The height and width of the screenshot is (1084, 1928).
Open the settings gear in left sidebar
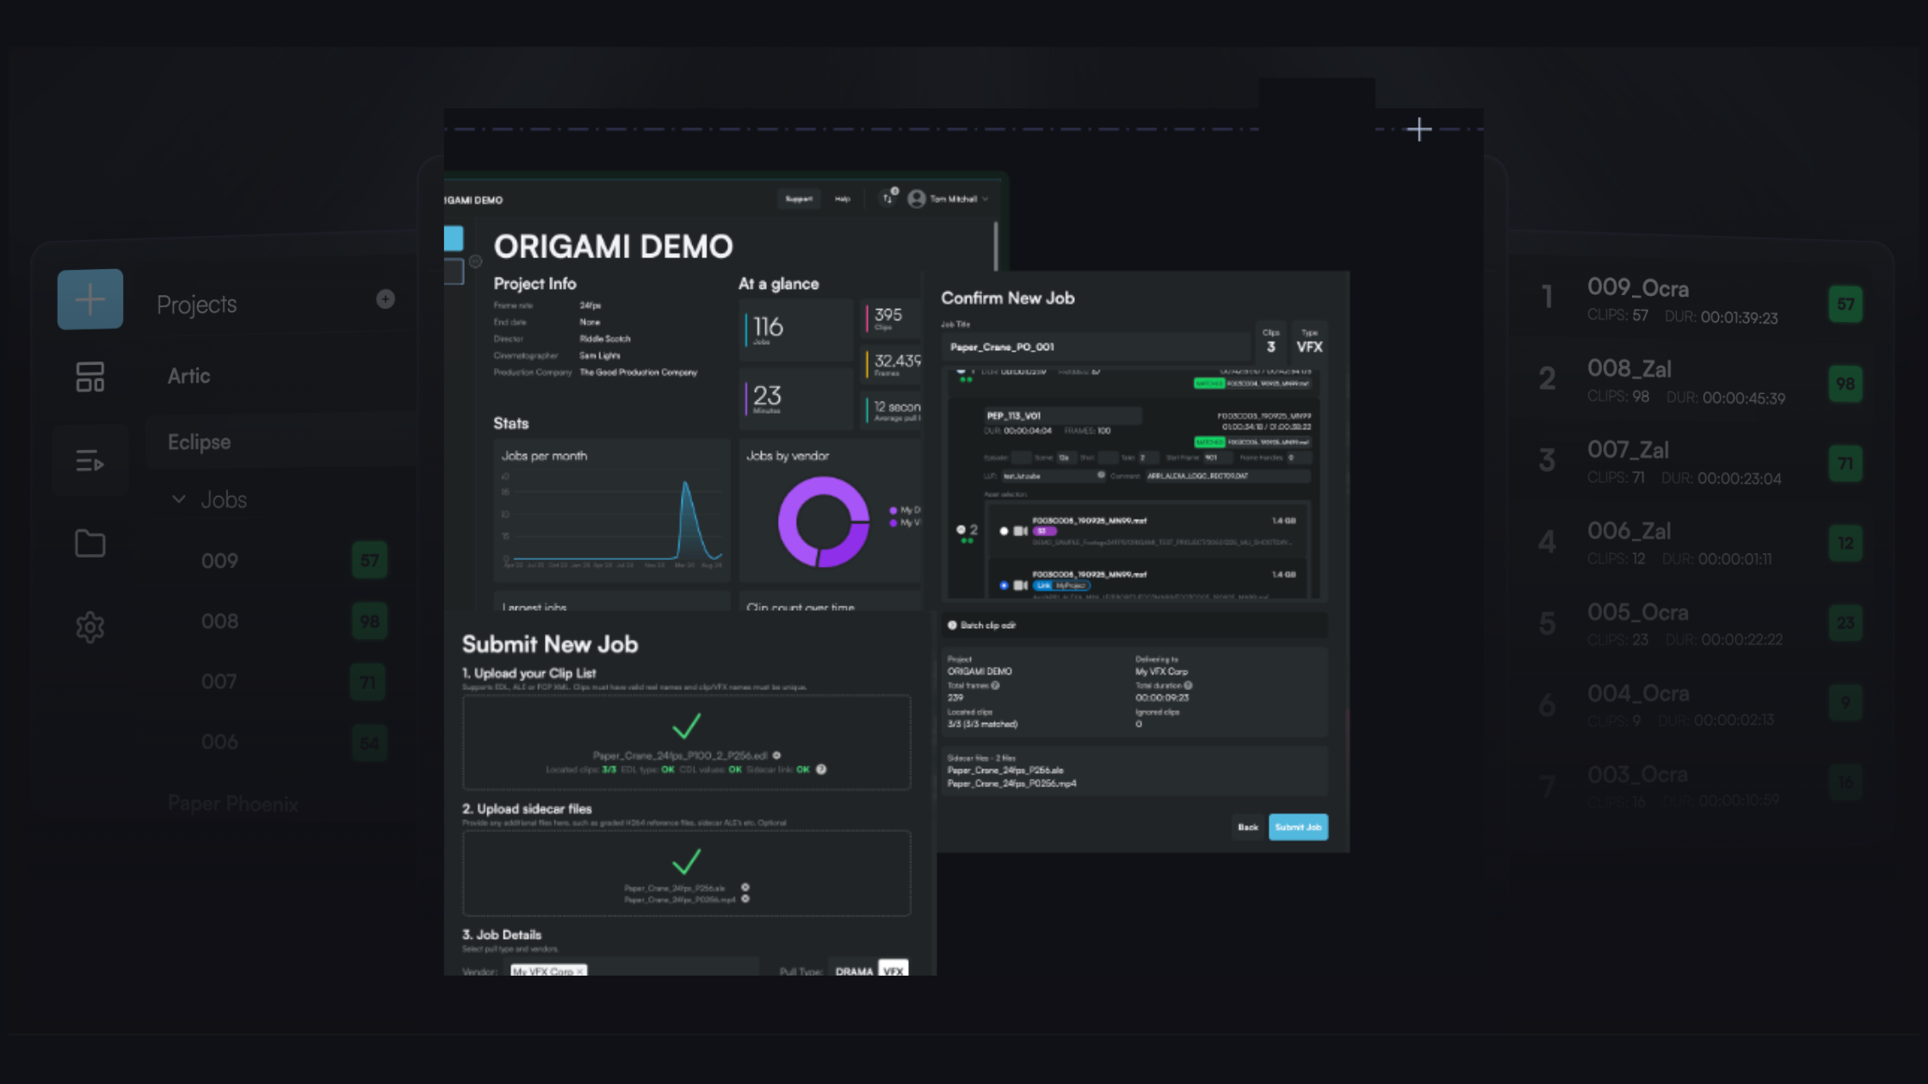pos(90,627)
